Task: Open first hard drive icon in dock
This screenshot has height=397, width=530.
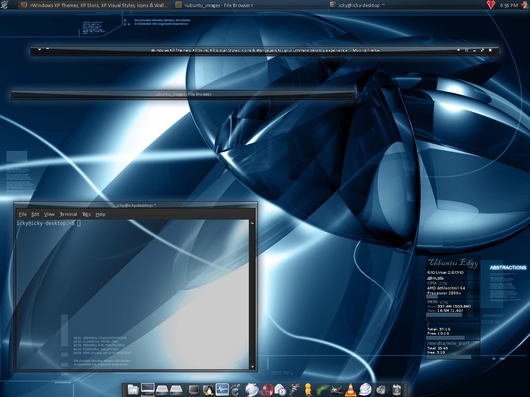Action: click(x=162, y=390)
